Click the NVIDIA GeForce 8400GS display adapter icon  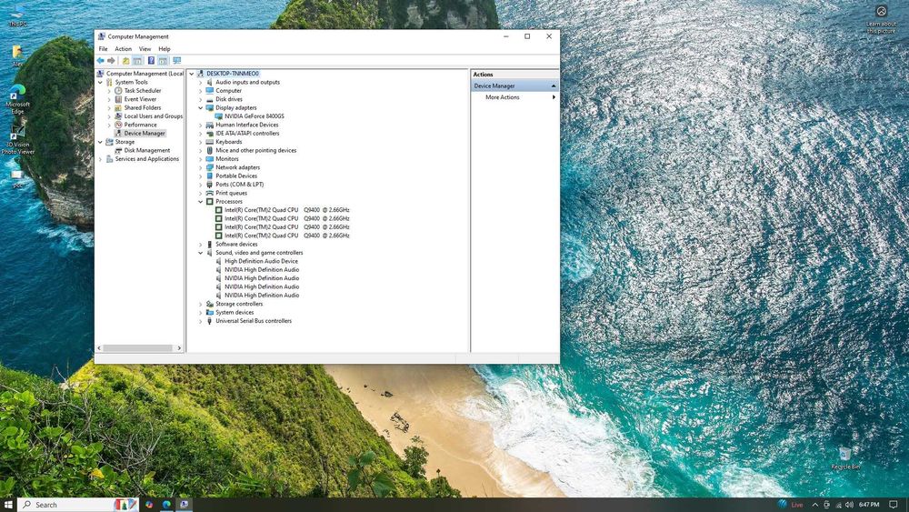tap(218, 116)
